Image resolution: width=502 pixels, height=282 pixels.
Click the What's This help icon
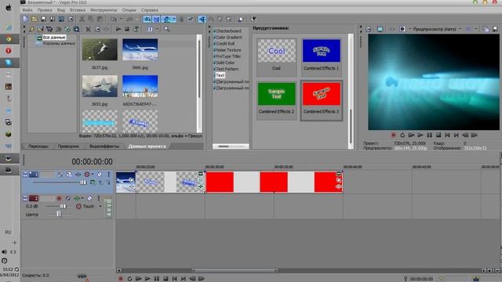(x=253, y=19)
